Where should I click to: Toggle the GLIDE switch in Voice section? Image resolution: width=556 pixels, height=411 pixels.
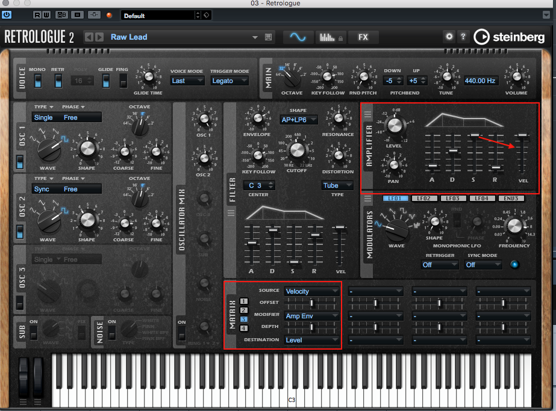(x=106, y=81)
